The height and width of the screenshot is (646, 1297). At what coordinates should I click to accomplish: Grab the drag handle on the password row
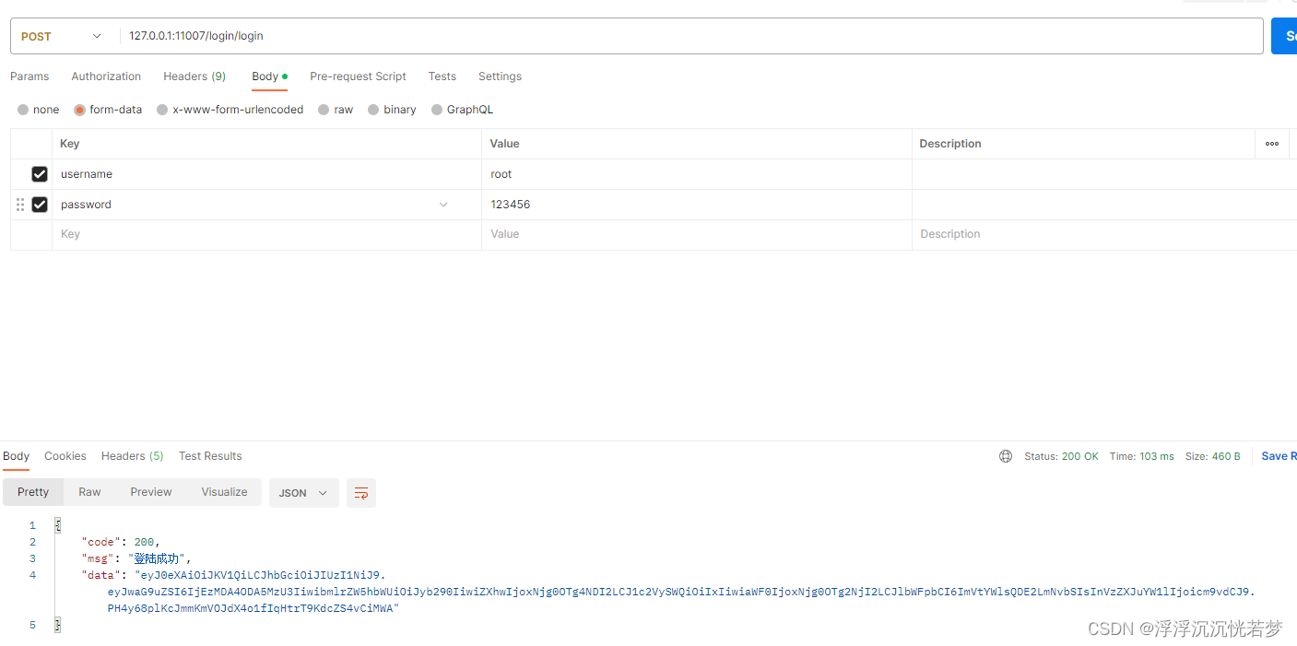(x=20, y=204)
